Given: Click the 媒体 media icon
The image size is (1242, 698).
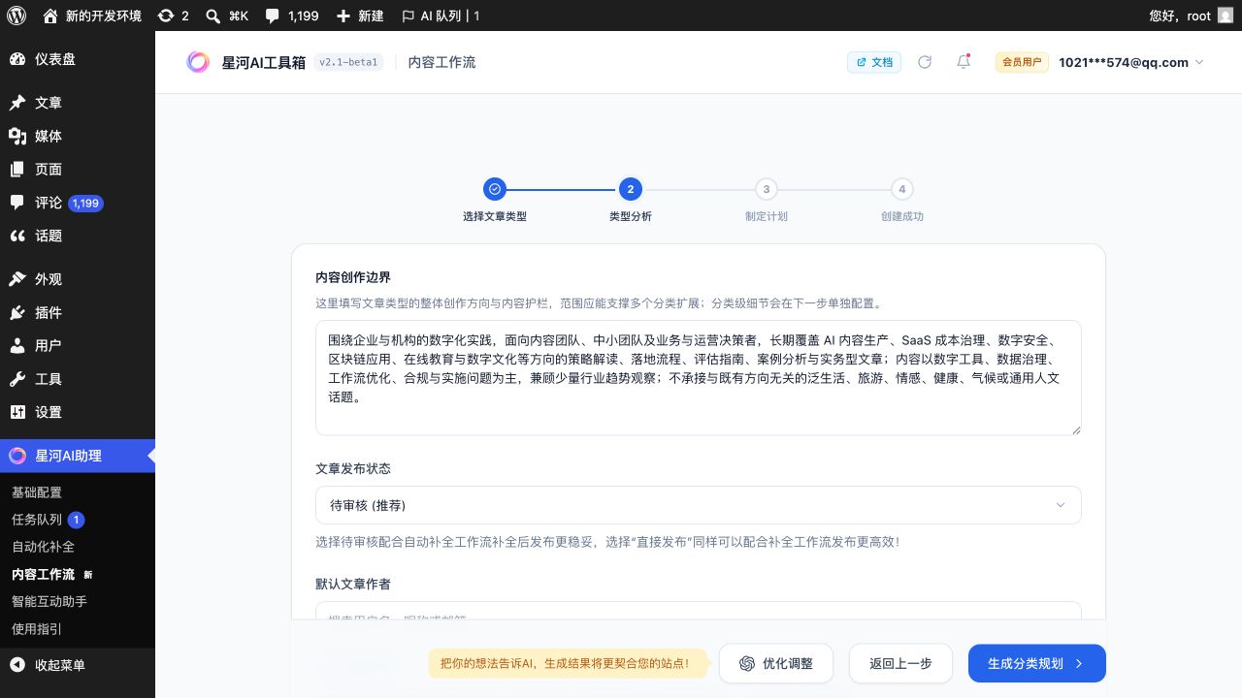Looking at the screenshot, I should 17,136.
